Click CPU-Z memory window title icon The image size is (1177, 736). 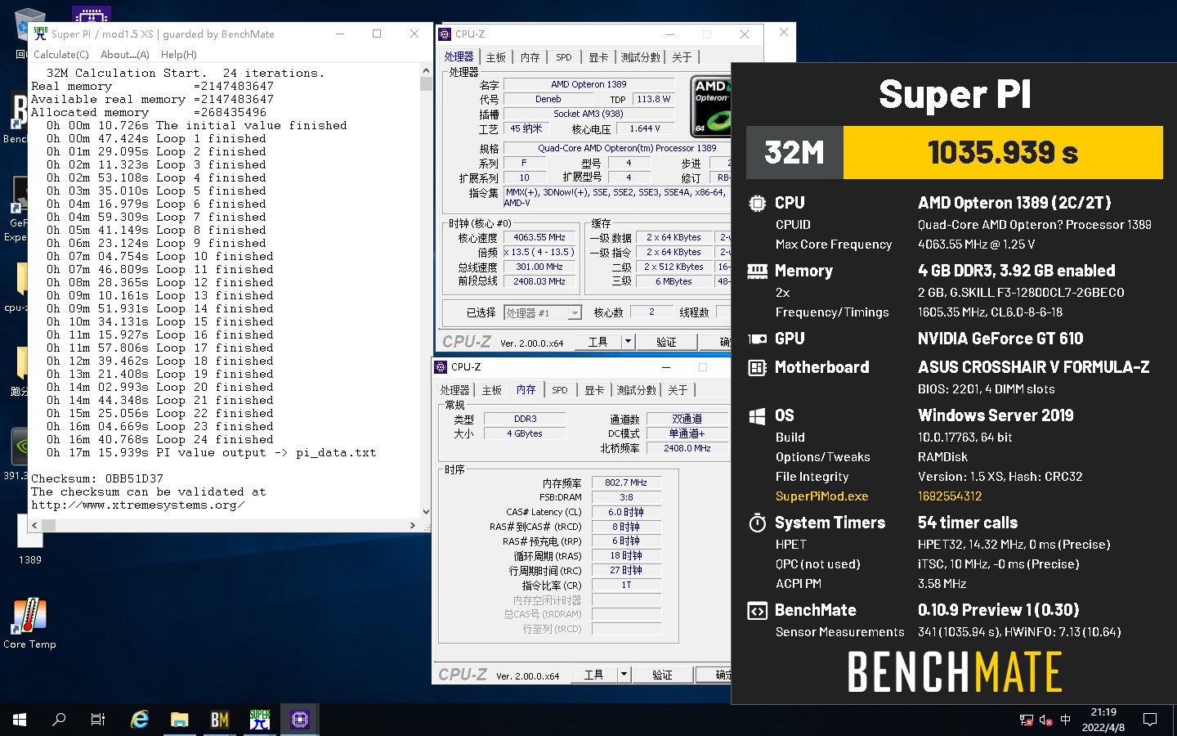click(x=441, y=367)
